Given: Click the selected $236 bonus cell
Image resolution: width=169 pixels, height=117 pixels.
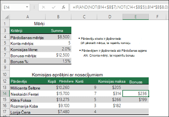Looking at the screenshot, I should coord(136,93).
